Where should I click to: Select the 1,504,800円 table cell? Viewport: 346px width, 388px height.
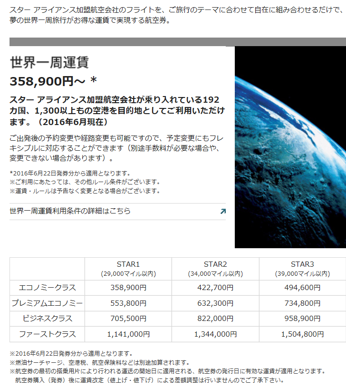[x=302, y=334]
